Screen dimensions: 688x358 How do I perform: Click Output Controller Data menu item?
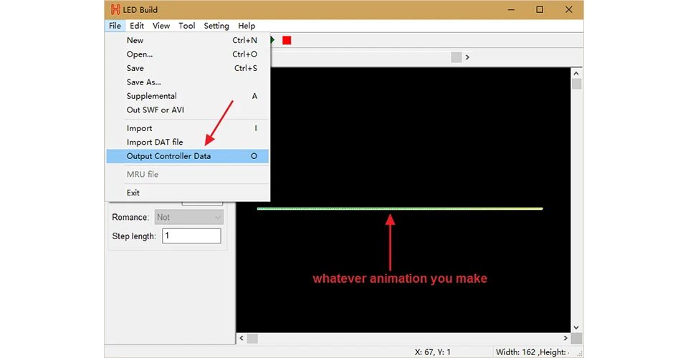[x=188, y=156]
